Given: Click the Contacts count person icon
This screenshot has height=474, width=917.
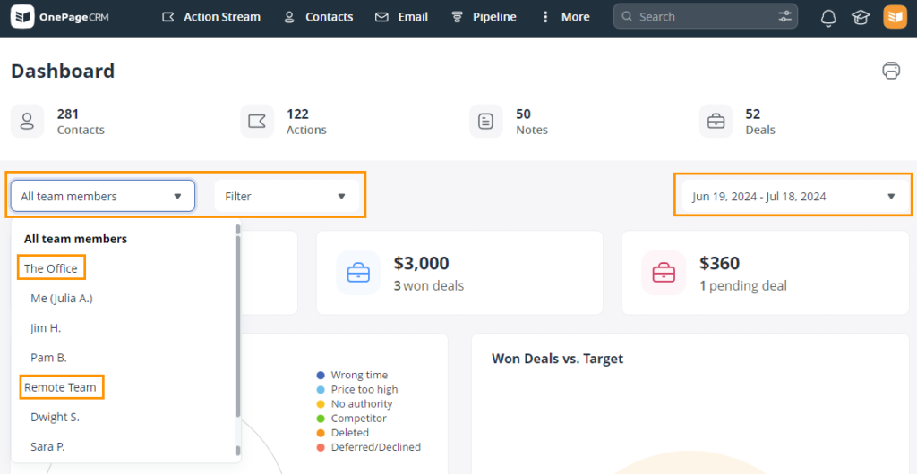Looking at the screenshot, I should click(27, 122).
